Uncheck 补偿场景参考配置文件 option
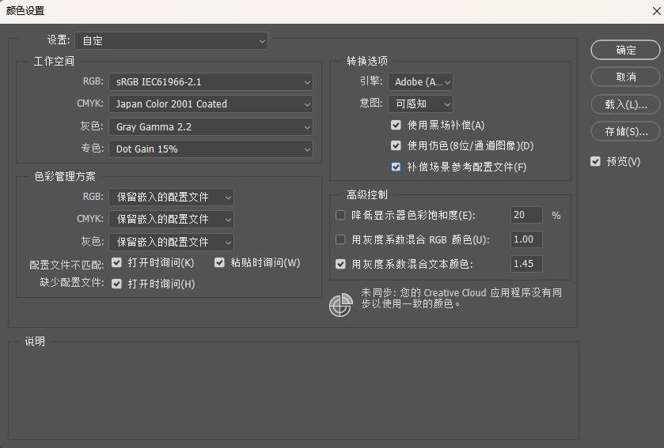The height and width of the screenshot is (448, 664). click(x=396, y=168)
